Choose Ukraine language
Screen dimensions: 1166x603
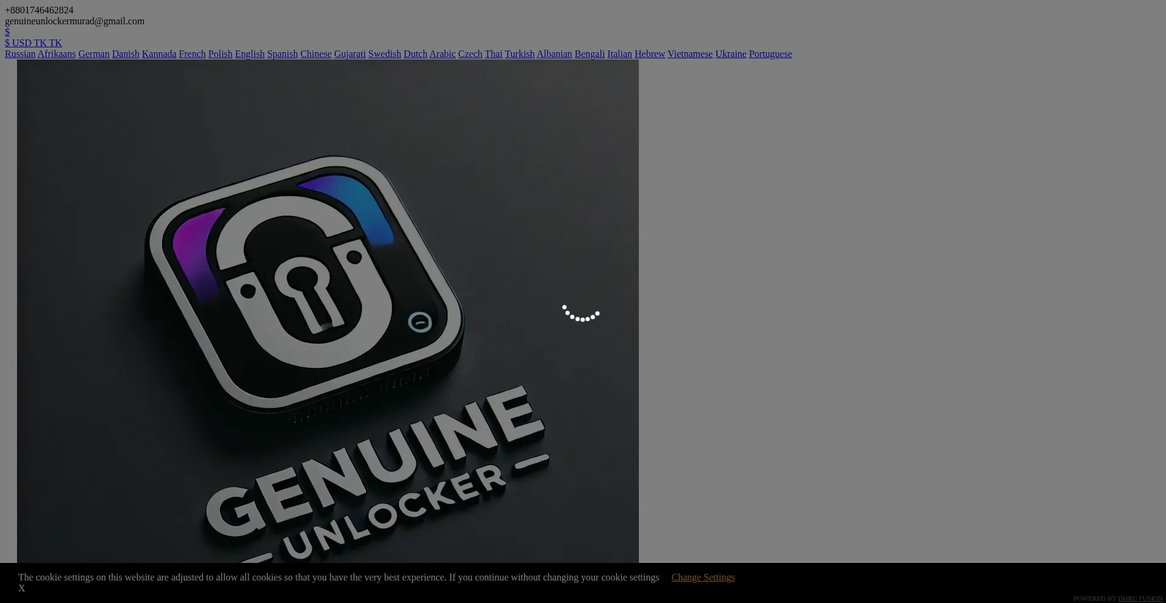tap(731, 54)
